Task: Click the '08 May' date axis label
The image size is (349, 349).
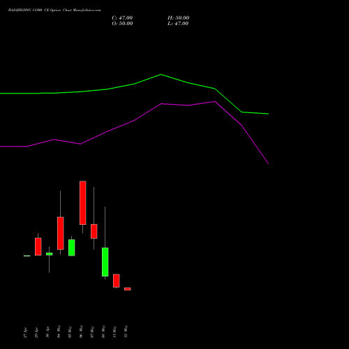Action: [103, 332]
